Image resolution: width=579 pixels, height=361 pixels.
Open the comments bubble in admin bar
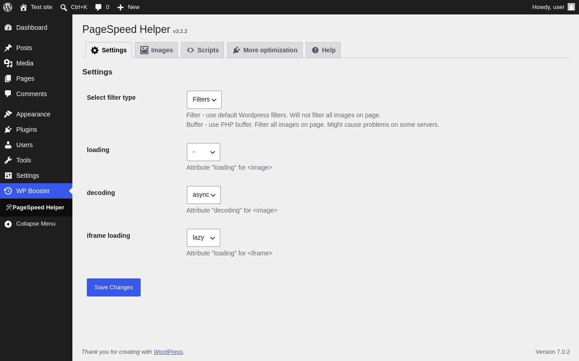click(x=98, y=7)
